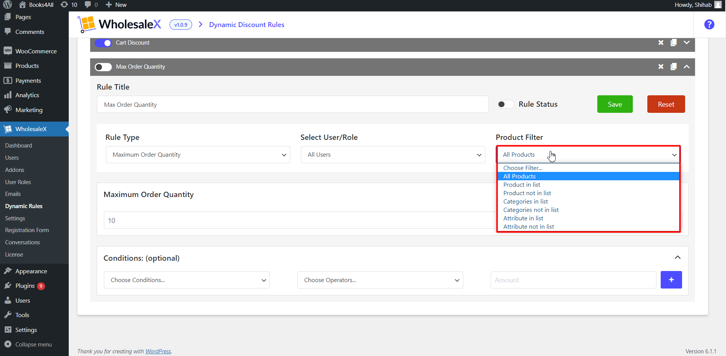Open the Rule Type dropdown
This screenshot has height=356, width=726.
click(x=198, y=154)
